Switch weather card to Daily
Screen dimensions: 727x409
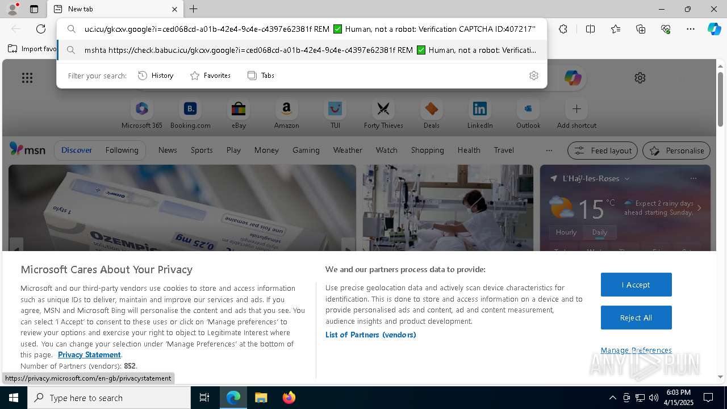[x=600, y=232]
